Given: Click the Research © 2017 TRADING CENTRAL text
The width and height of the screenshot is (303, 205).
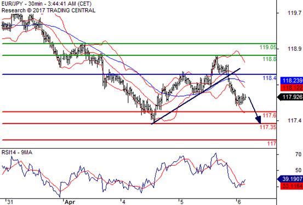Looking at the screenshot, I should (48, 10).
